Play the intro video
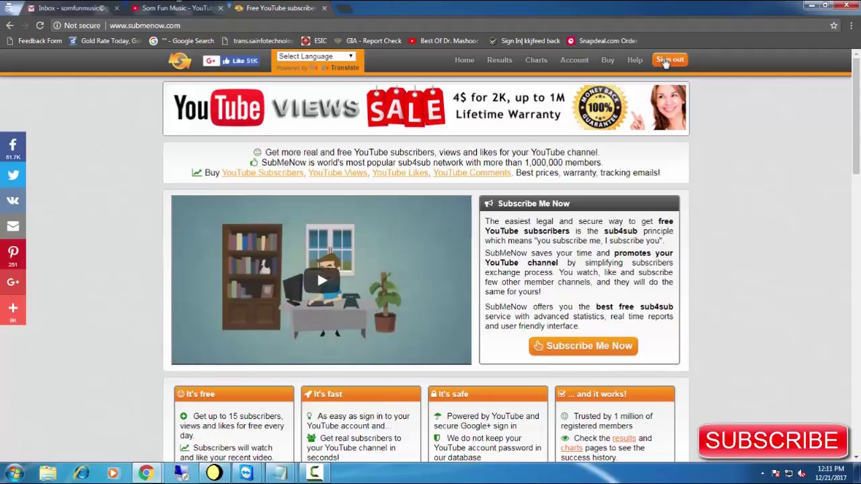Image resolution: width=861 pixels, height=484 pixels. [x=322, y=280]
